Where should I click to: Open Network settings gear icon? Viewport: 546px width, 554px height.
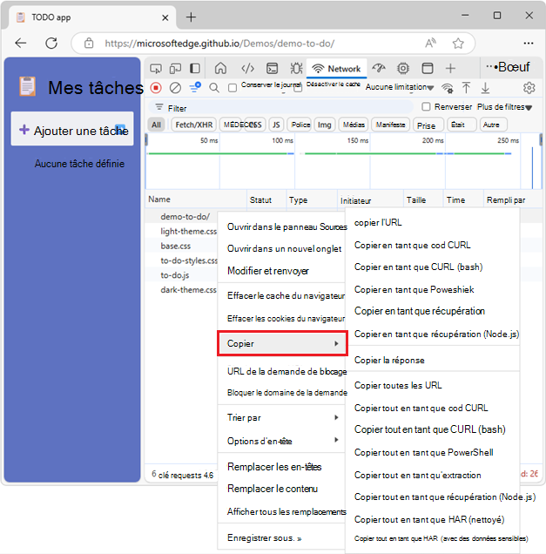pyautogui.click(x=529, y=88)
